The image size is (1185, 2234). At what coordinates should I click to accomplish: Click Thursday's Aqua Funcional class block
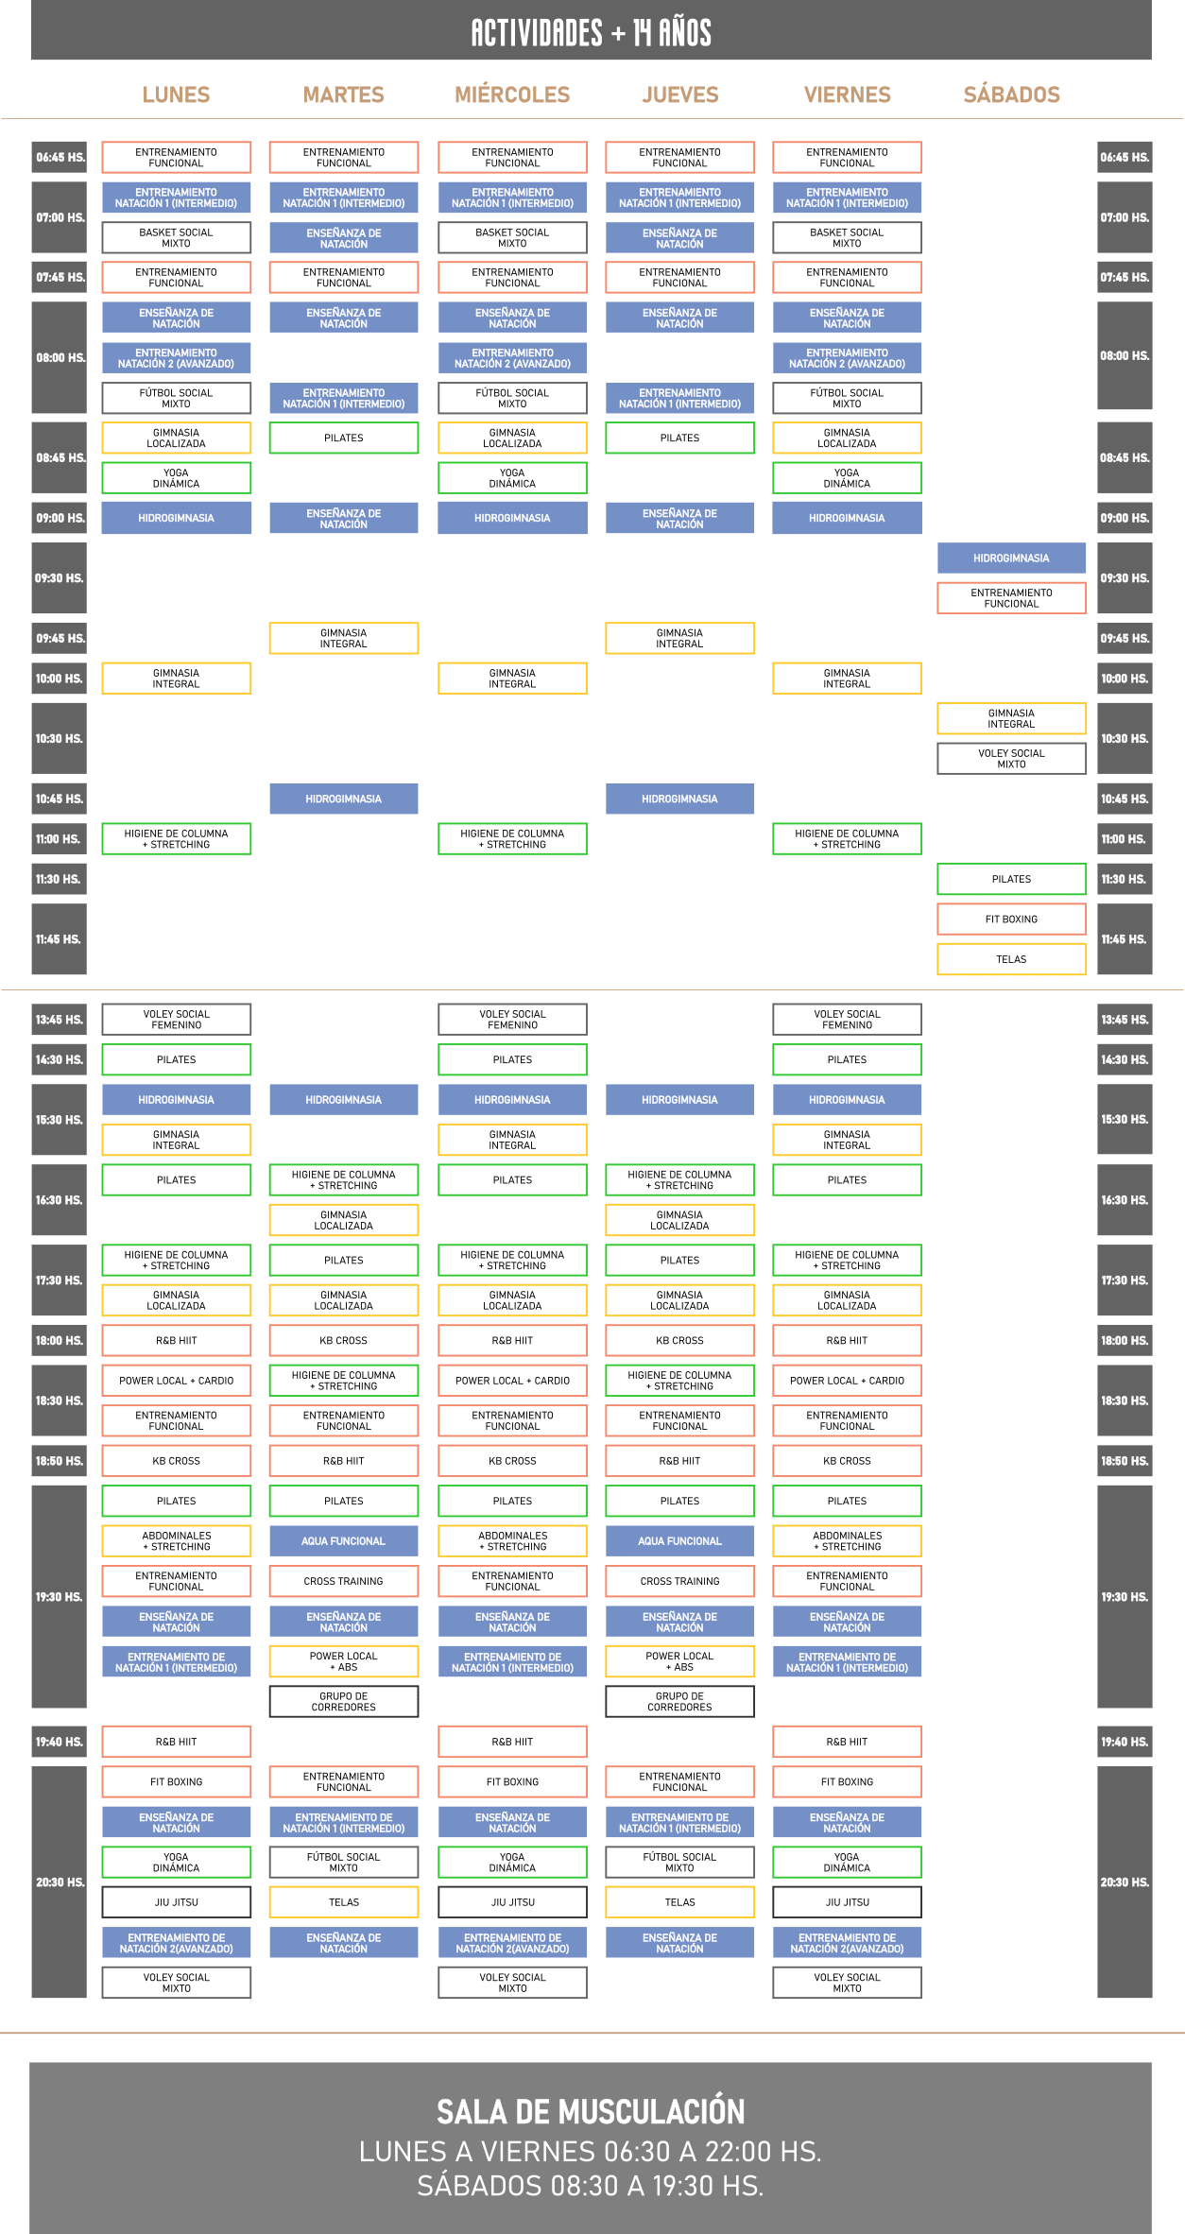pyautogui.click(x=679, y=1541)
